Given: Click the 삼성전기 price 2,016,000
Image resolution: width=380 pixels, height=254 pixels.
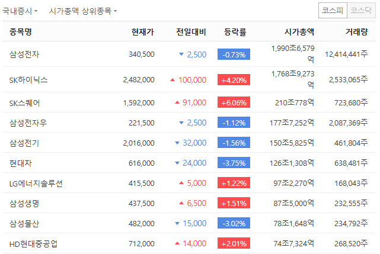Looking at the screenshot, I should point(139,143).
